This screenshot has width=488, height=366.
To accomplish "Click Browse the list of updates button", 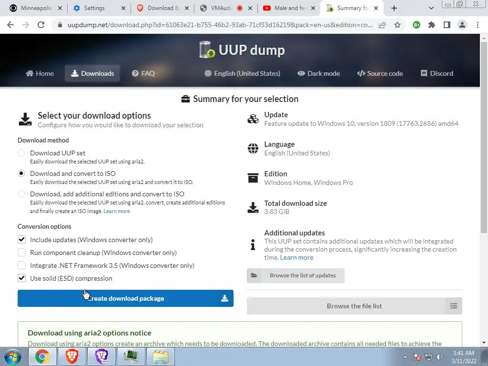I will (295, 275).
